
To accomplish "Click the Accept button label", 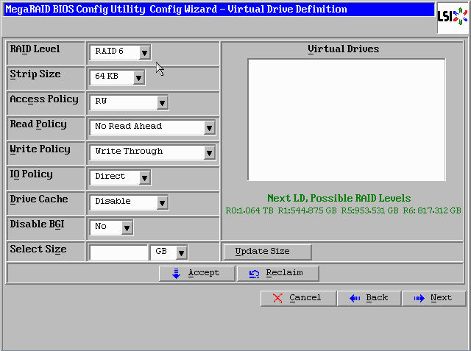I will tap(203, 273).
